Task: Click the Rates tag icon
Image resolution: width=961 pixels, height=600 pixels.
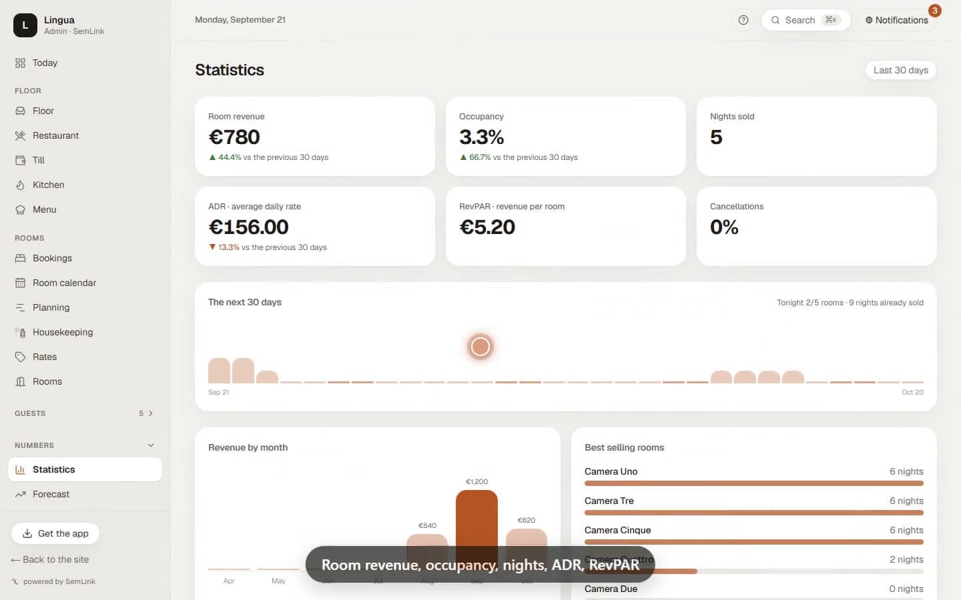Action: [20, 357]
